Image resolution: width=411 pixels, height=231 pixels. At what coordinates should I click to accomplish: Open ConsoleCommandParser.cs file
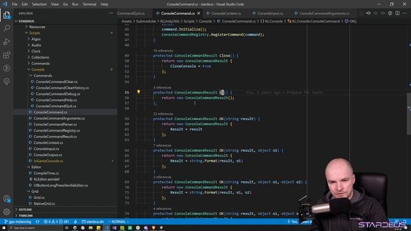tap(66, 124)
